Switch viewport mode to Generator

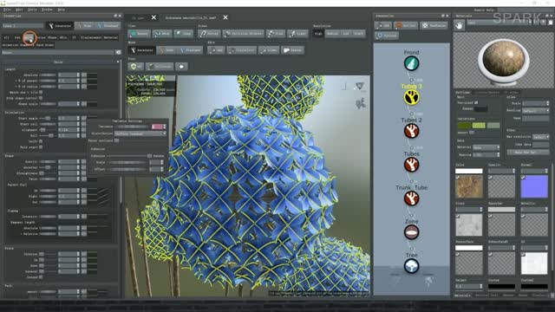point(141,50)
